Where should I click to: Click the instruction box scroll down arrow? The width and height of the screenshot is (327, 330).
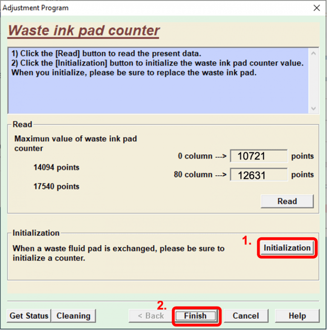313,109
